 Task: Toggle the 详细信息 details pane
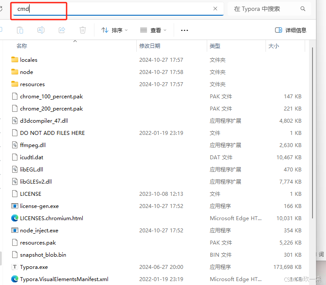click(291, 30)
